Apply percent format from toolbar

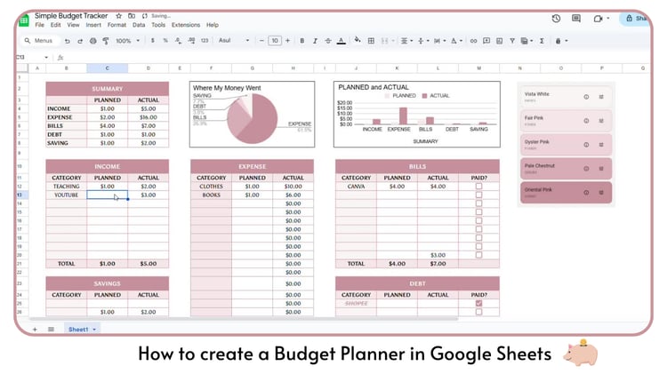click(x=165, y=40)
